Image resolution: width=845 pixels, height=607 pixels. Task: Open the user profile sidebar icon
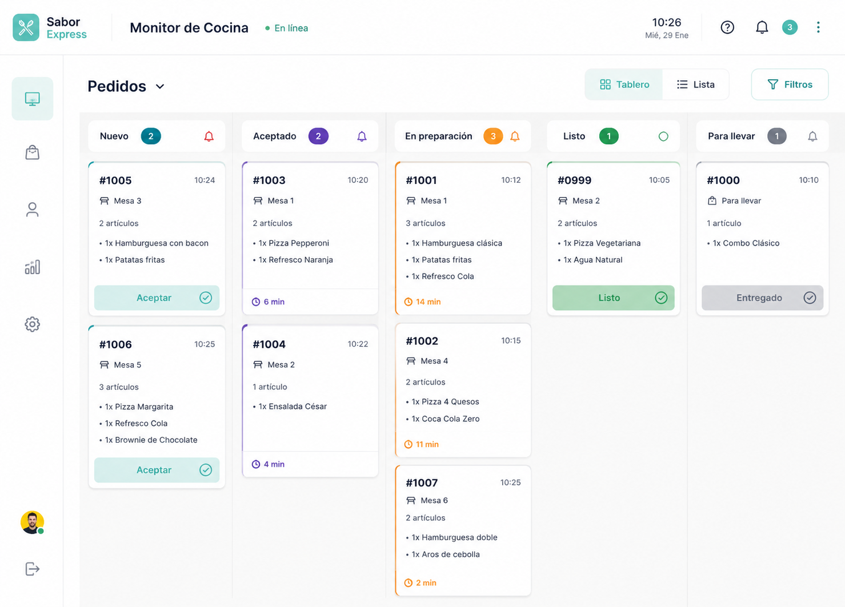point(33,210)
